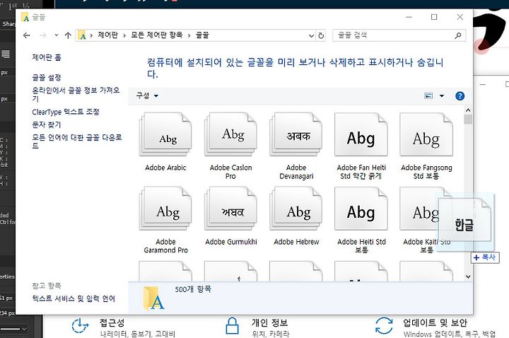509x338 pixels.
Task: Click the fonts folder icon in details pane
Action: pyautogui.click(x=154, y=298)
